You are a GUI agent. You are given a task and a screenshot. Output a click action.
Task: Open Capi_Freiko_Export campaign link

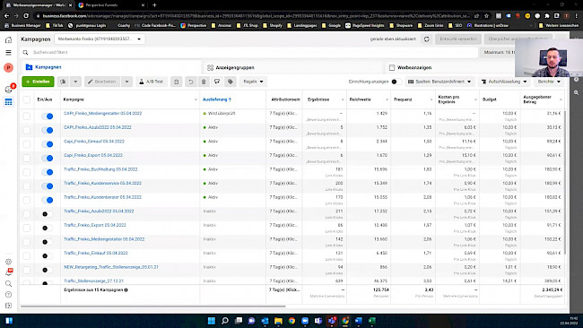click(93, 155)
